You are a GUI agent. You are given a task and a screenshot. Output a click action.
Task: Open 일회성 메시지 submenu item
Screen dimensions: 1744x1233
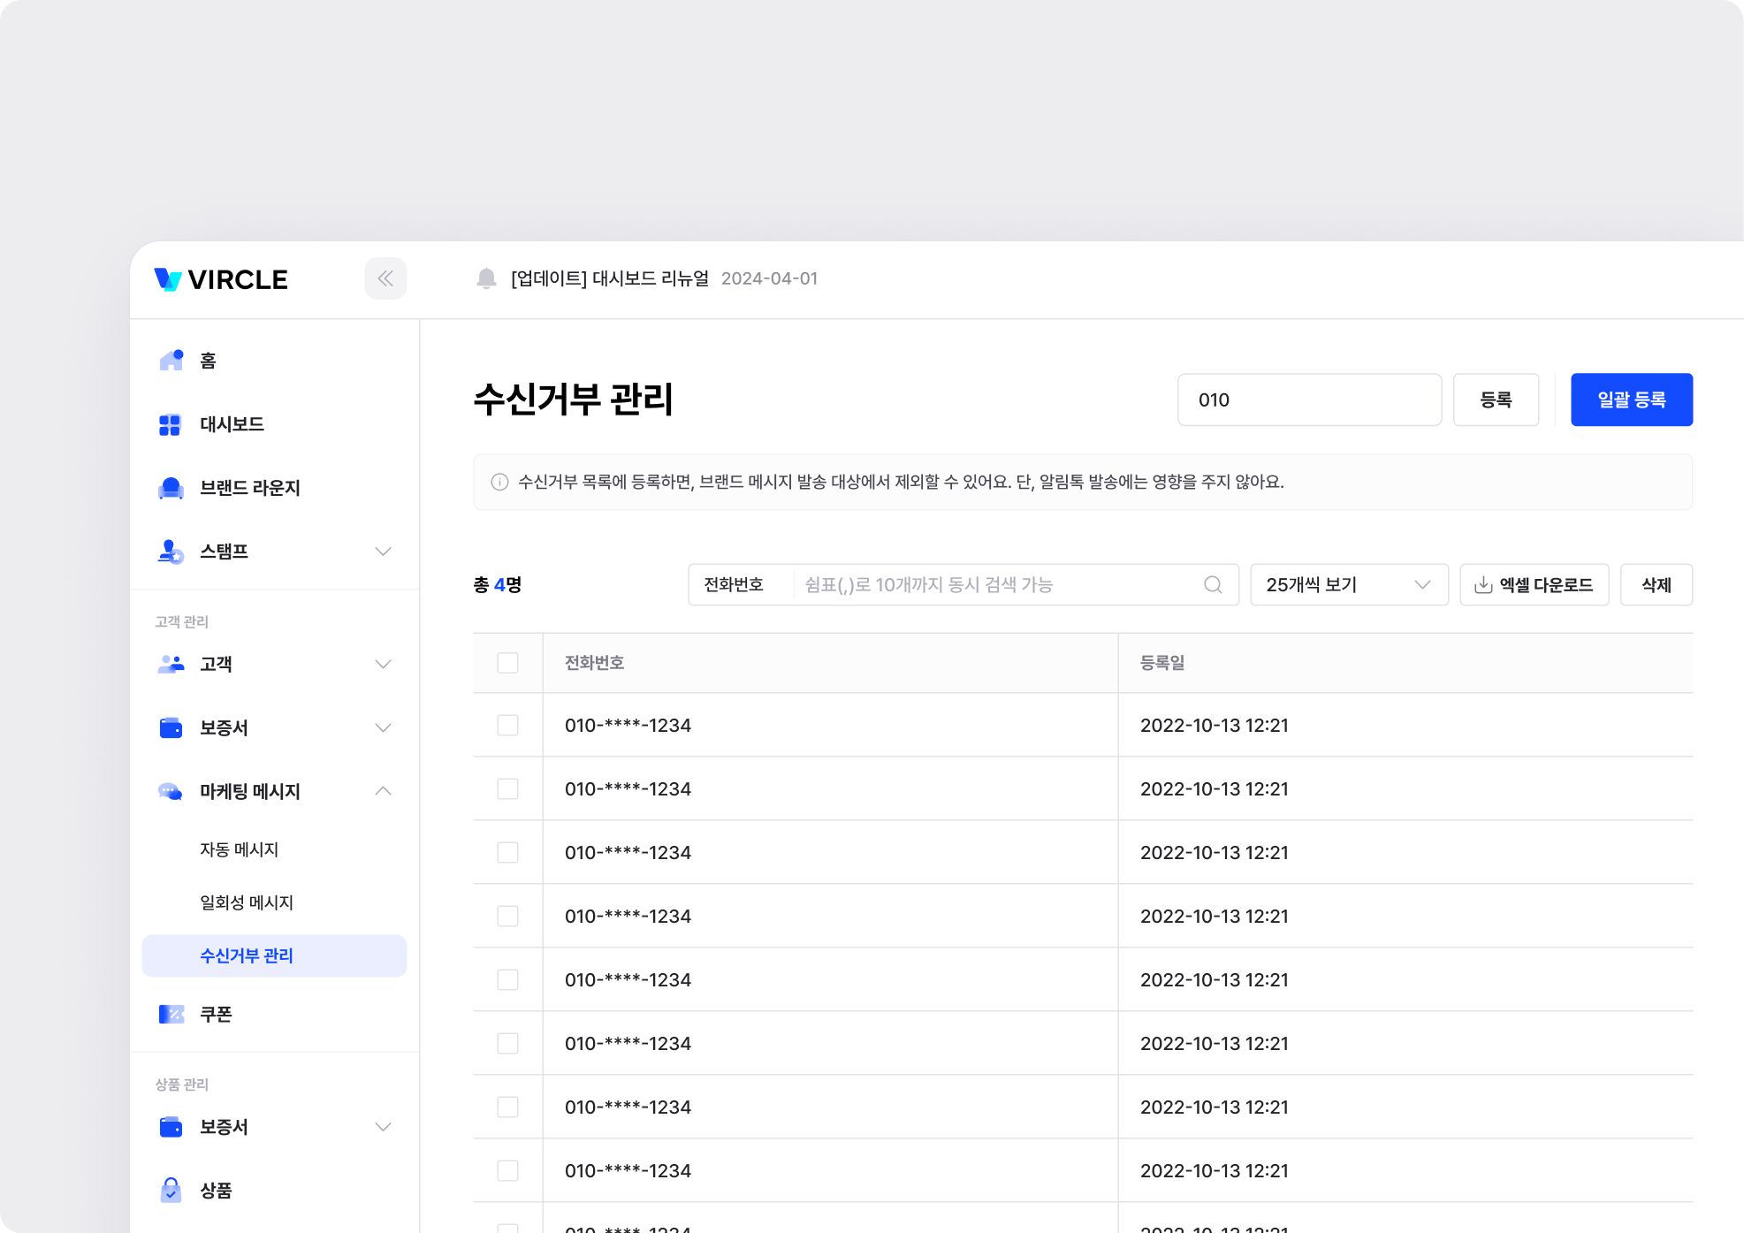[x=246, y=902]
